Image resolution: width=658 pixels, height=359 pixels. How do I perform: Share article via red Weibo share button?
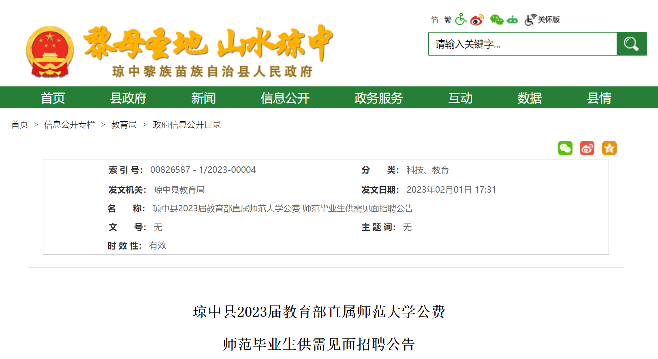(x=587, y=148)
